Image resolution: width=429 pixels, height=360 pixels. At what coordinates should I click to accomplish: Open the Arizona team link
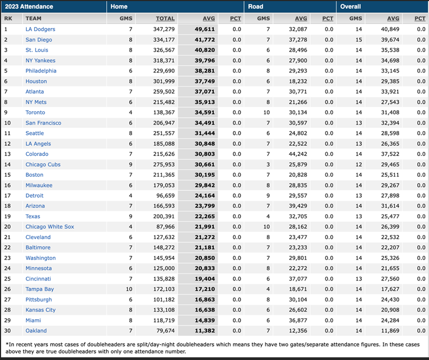click(x=35, y=206)
